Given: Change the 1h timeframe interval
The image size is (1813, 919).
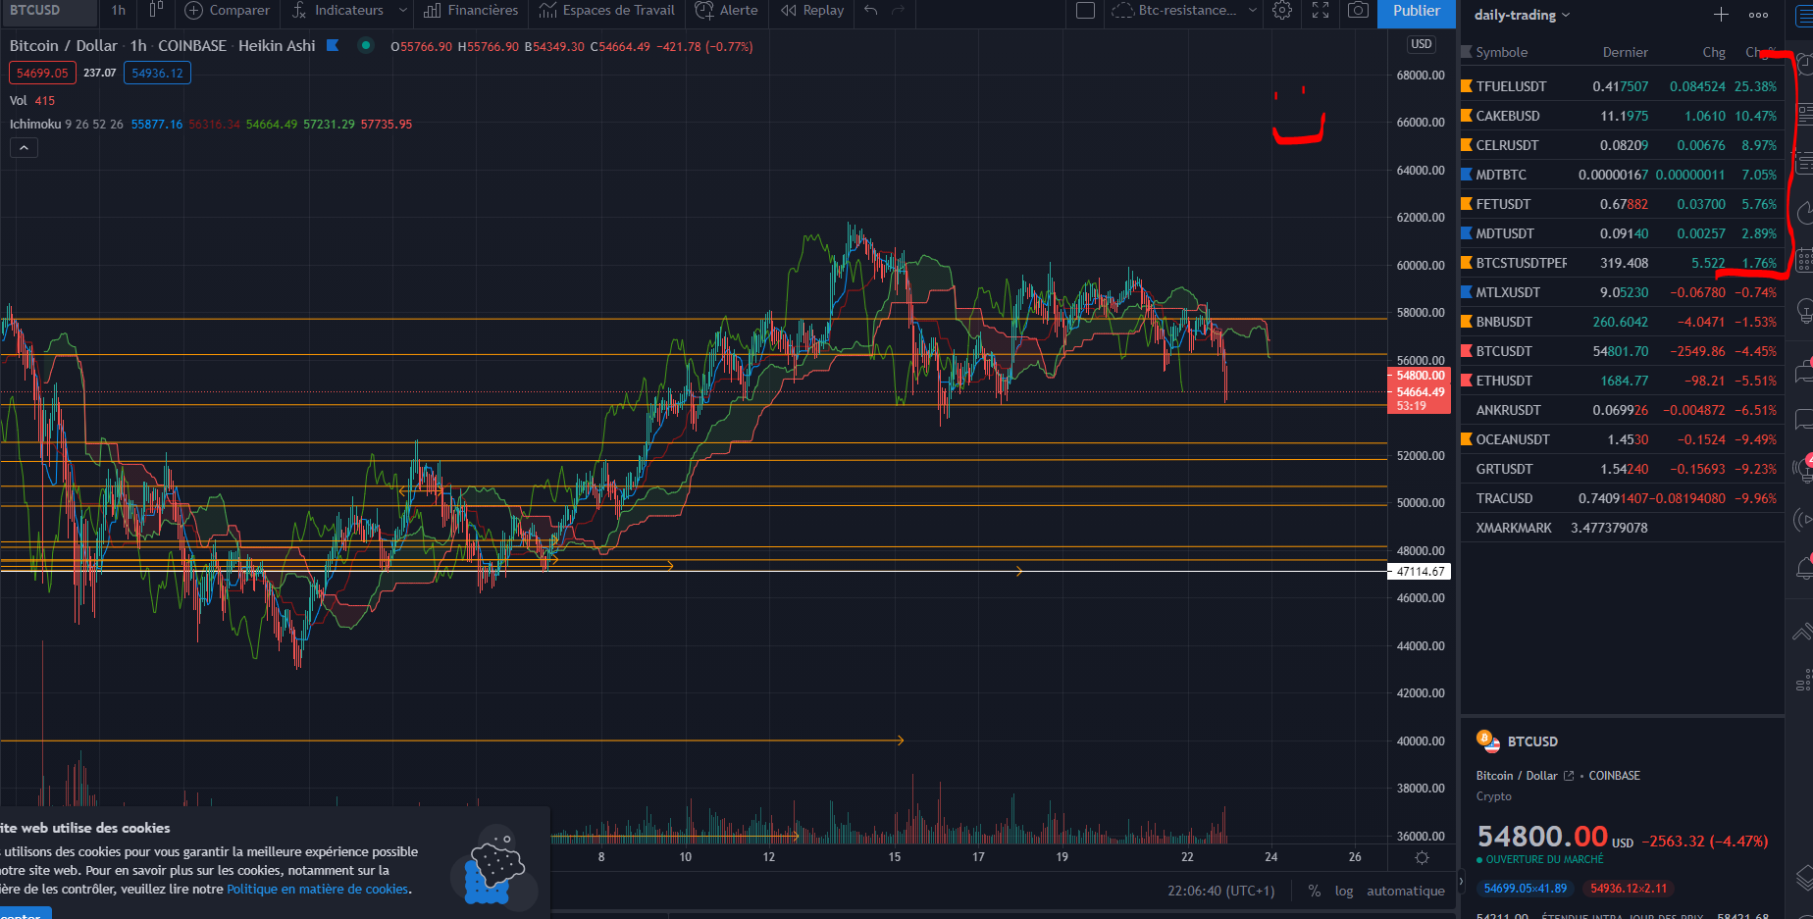Looking at the screenshot, I should click(x=119, y=11).
